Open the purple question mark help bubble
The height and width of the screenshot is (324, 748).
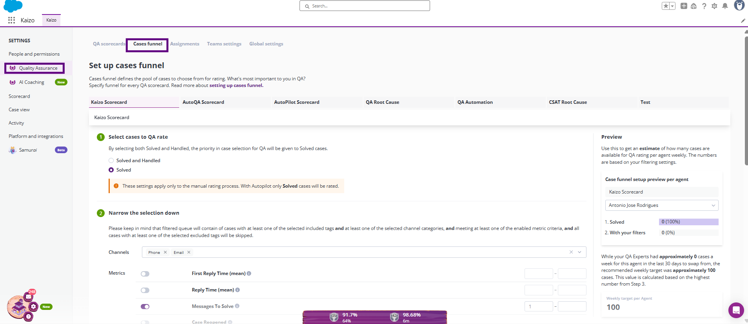pos(28,316)
